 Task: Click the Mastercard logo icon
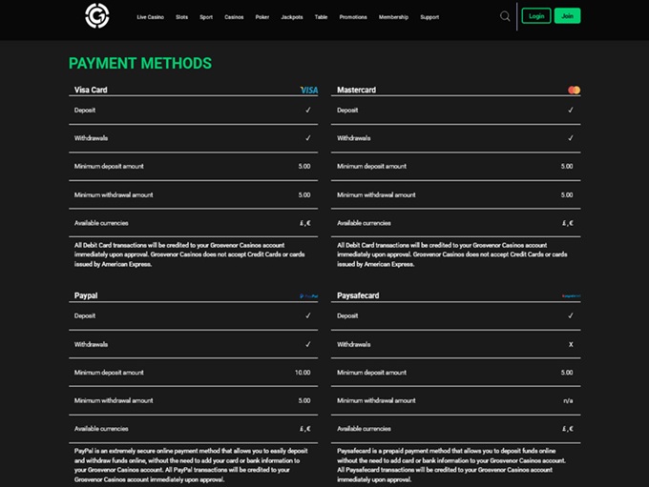point(574,90)
